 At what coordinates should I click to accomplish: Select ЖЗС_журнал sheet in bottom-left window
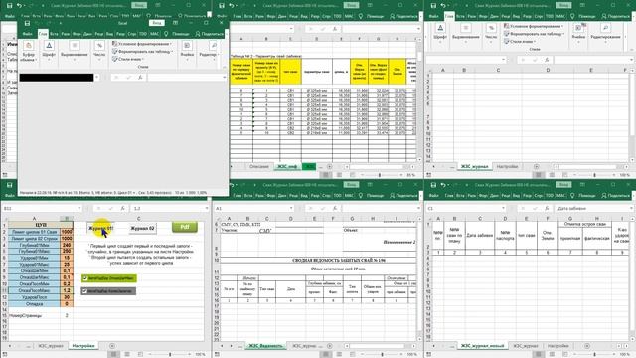[x=51, y=346]
